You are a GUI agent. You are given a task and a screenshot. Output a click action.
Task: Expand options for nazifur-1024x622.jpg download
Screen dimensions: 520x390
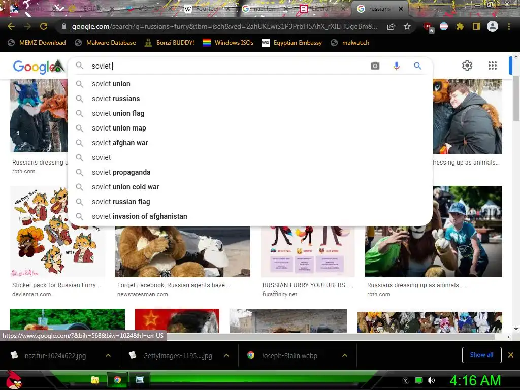(108, 355)
